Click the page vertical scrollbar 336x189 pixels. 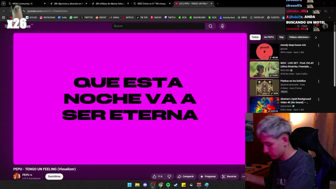(334, 55)
